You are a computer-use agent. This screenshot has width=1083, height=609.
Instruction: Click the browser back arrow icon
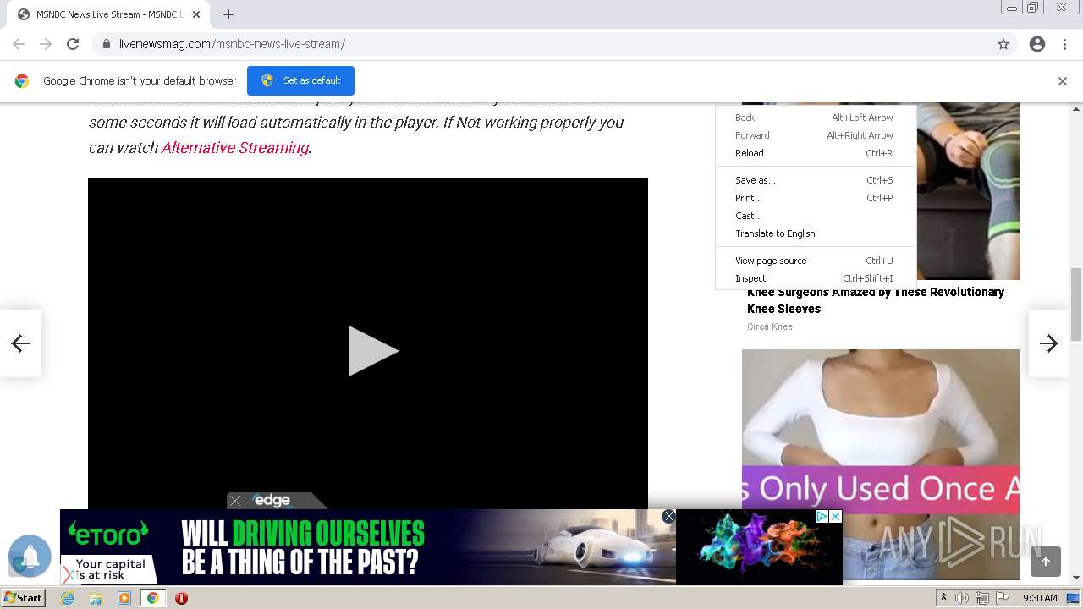pyautogui.click(x=19, y=44)
